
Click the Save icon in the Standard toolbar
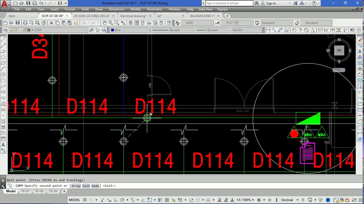click(x=18, y=23)
